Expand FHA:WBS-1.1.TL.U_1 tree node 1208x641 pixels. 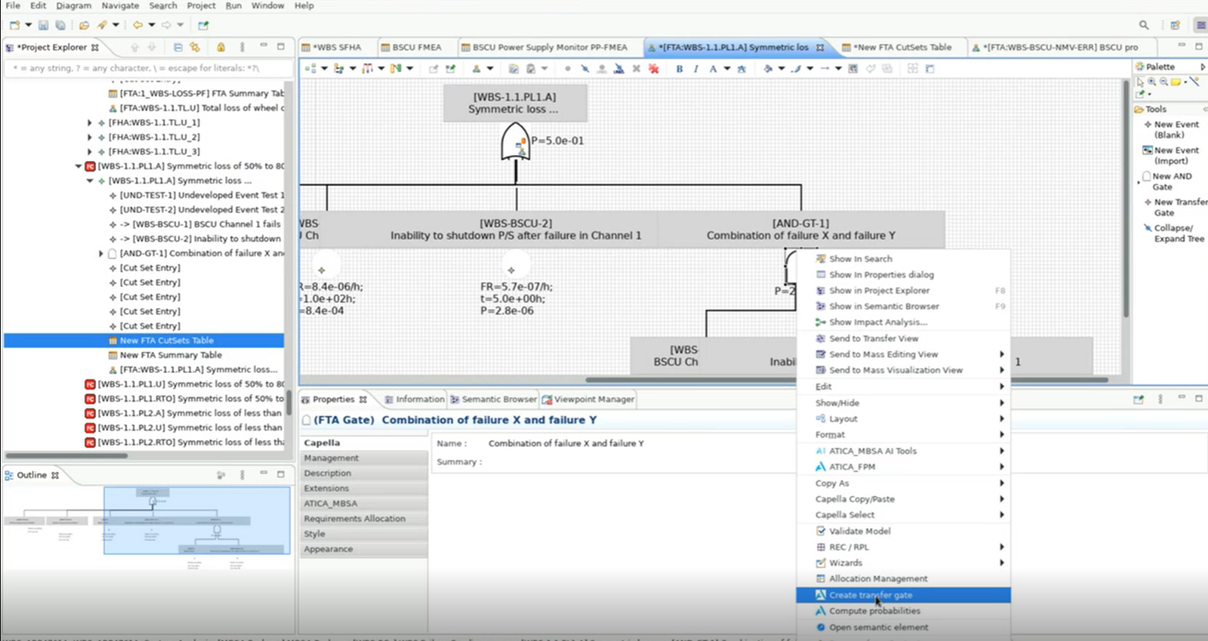(x=90, y=123)
